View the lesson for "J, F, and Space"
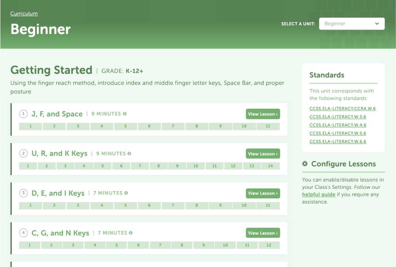This screenshot has width=396, height=267. pyautogui.click(x=263, y=114)
